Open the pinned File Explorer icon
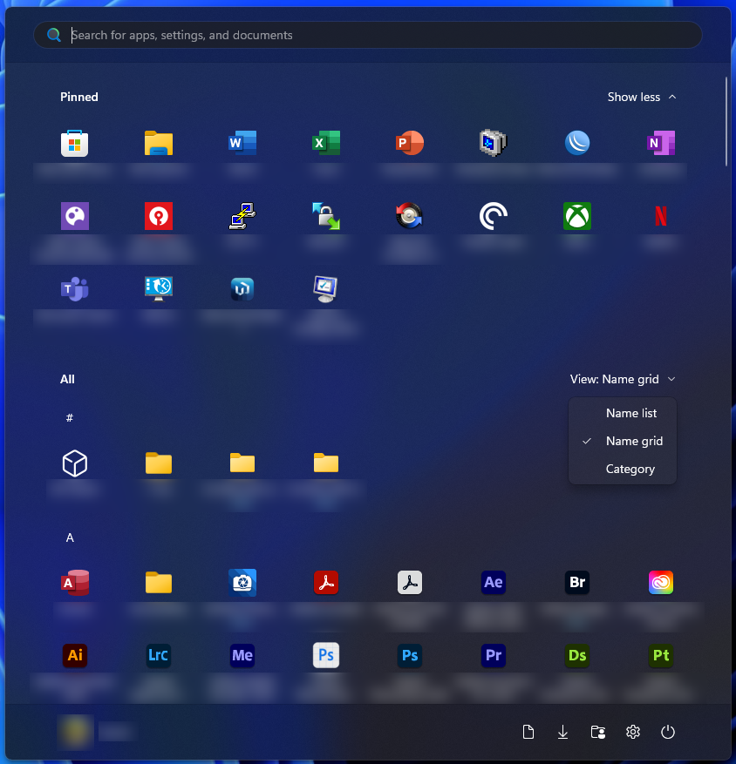 159,143
